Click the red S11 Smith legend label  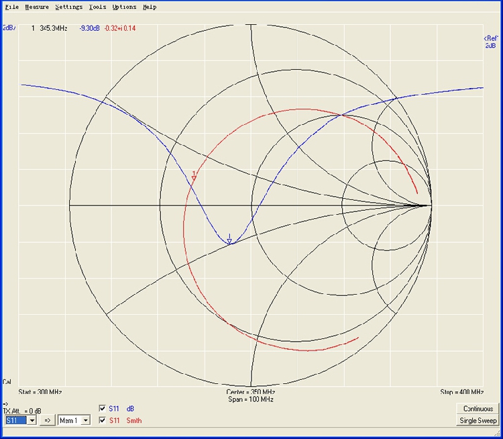coord(125,420)
